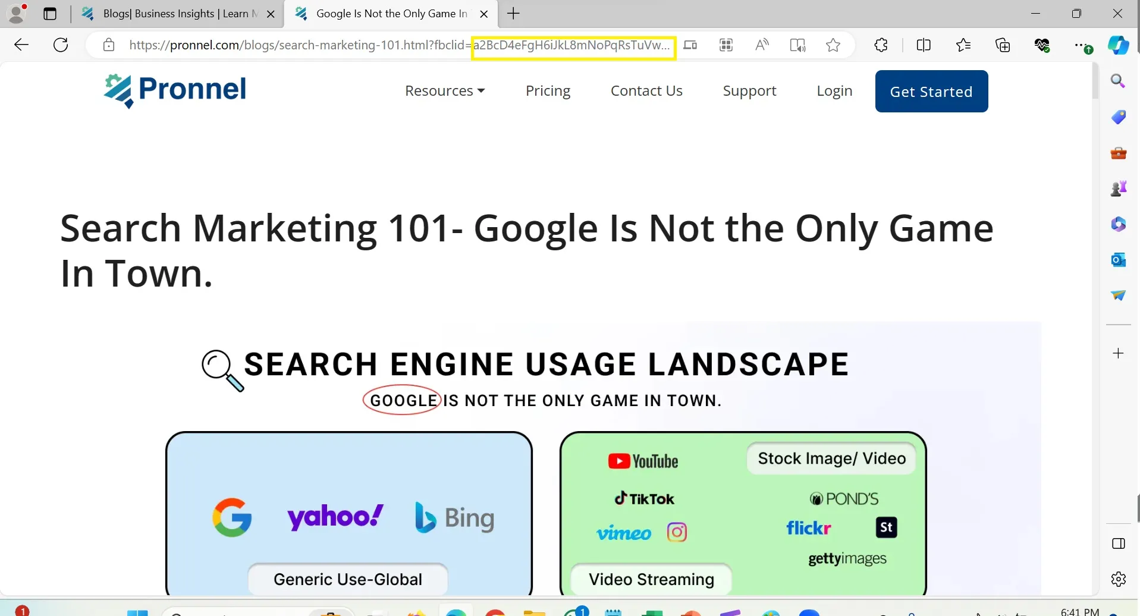Open Browser essentials heart icon
This screenshot has width=1140, height=616.
coord(1042,45)
